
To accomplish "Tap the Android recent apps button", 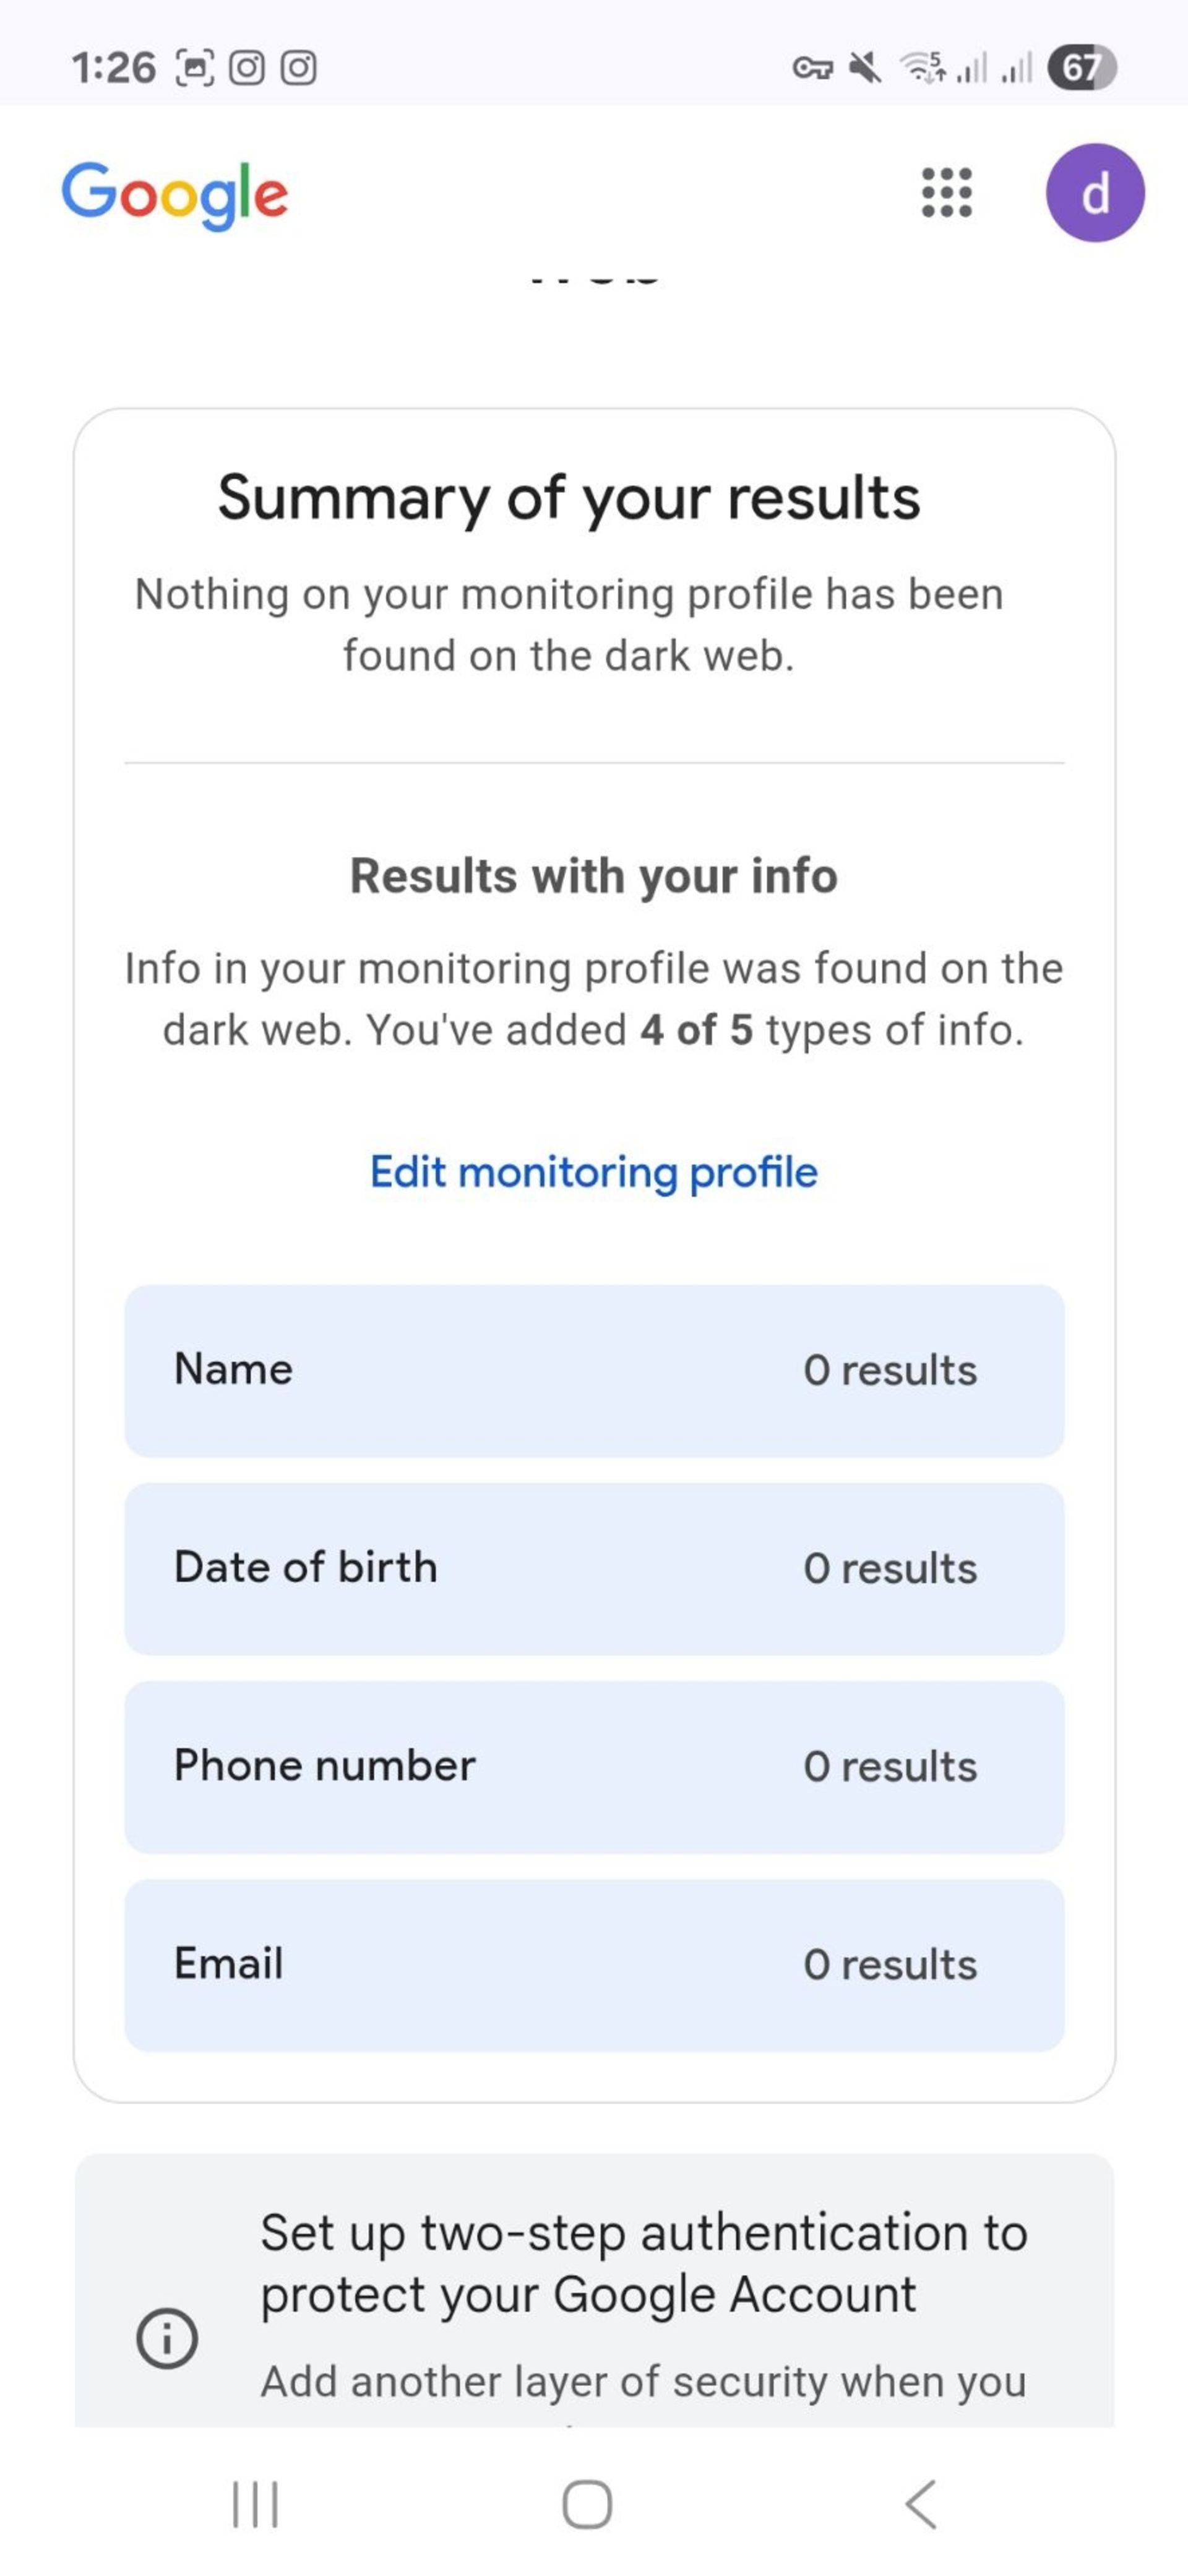I will (255, 2504).
